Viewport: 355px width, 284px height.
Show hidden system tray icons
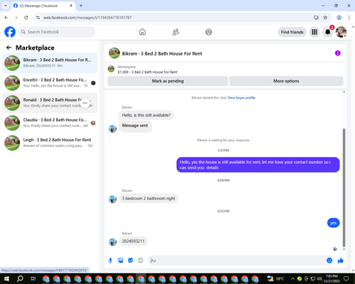point(293,278)
